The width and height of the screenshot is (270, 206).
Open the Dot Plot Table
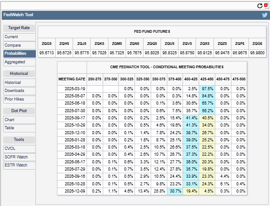click(x=19, y=128)
